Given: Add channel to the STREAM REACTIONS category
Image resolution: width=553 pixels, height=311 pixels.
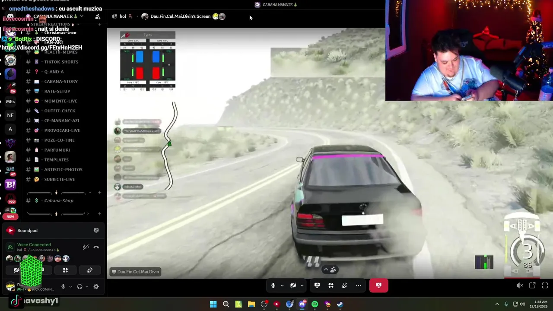Looking at the screenshot, I should click(x=99, y=24).
